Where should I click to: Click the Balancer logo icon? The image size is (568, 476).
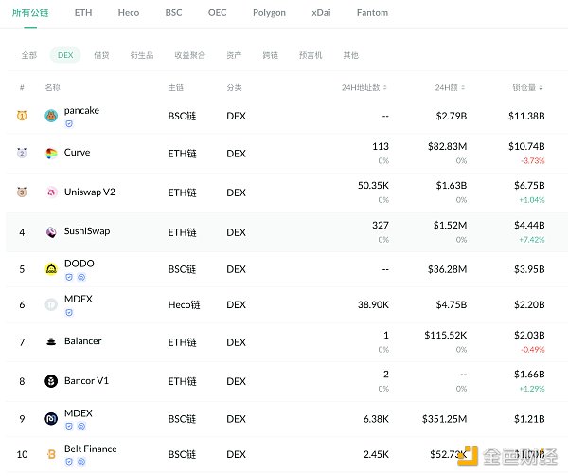[51, 342]
